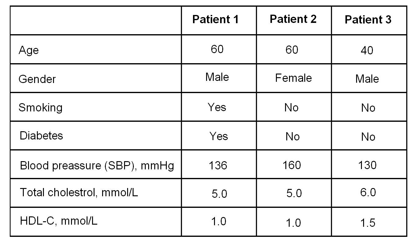Click the Patient 1 column header

click(215, 20)
